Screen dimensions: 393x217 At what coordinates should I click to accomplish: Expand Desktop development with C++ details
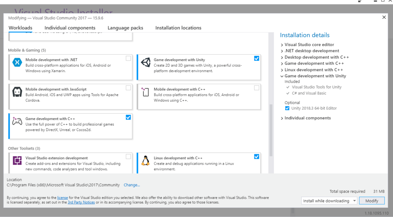point(282,57)
